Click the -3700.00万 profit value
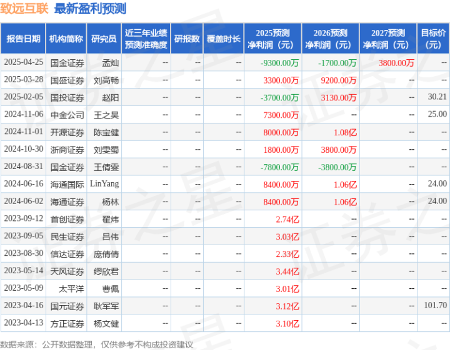 279,98
